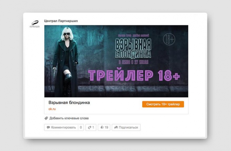Click the speech bubble comment icon

48,128
